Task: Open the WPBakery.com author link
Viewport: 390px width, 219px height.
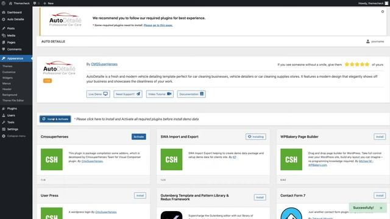Action: [317, 165]
